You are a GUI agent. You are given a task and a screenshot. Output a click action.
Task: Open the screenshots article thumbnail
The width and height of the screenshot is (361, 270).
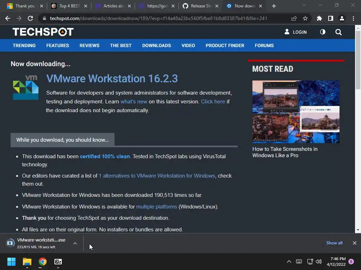pyautogui.click(x=296, y=111)
